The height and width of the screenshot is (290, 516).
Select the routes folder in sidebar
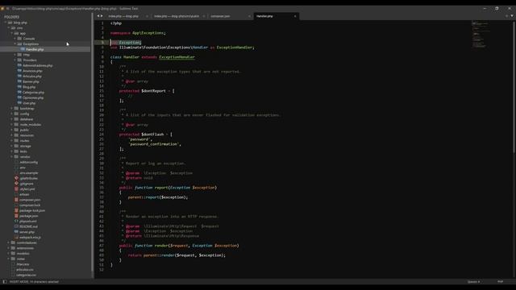(x=25, y=141)
